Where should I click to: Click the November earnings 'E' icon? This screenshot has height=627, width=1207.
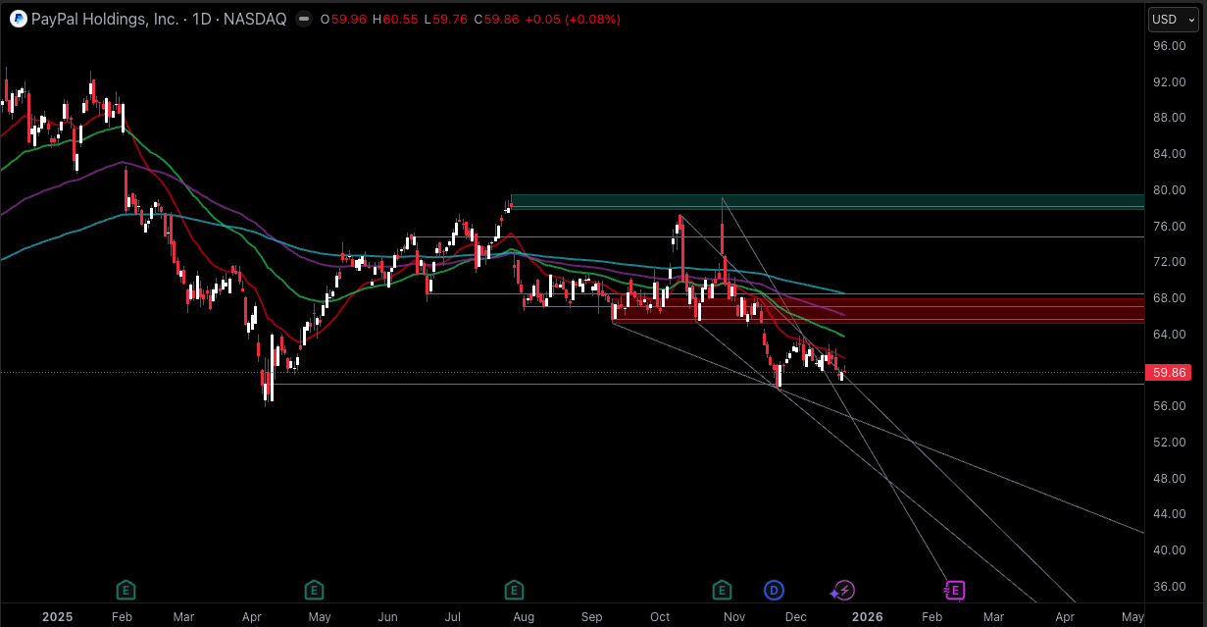point(722,590)
